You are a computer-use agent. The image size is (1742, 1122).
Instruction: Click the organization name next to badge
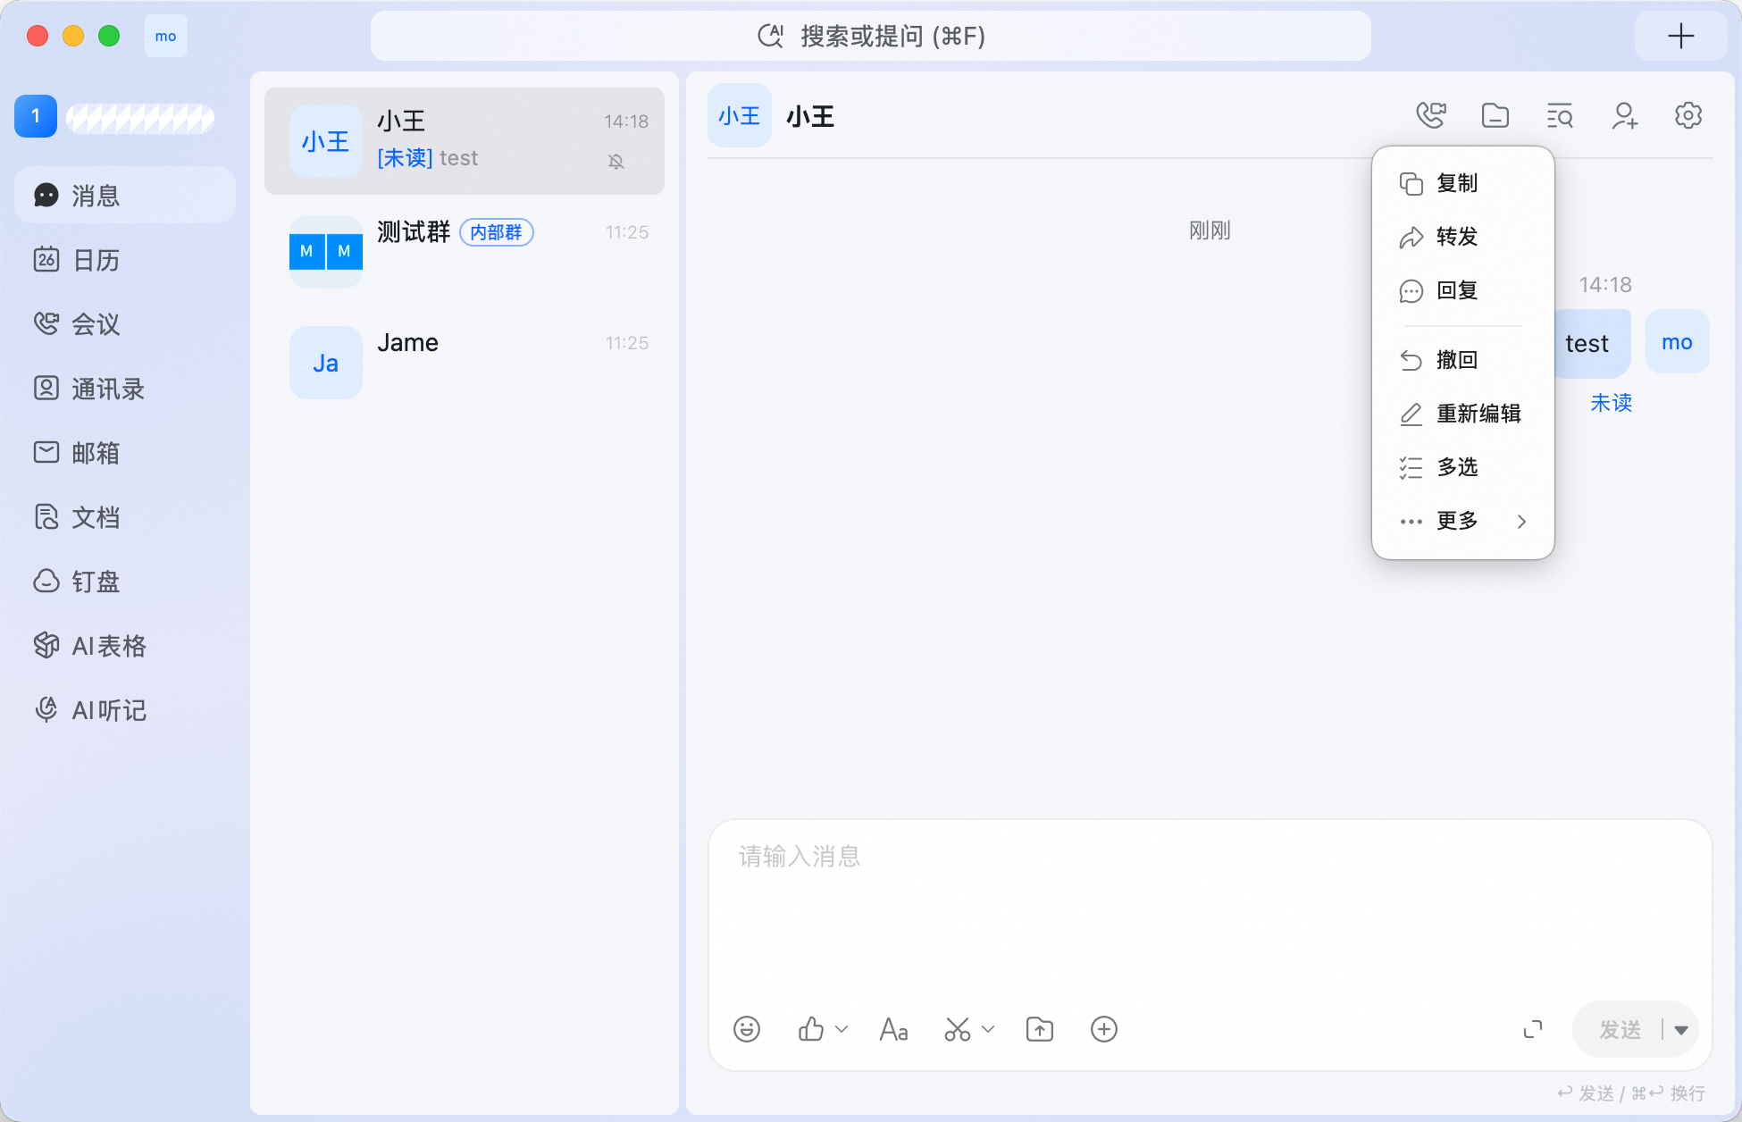(140, 118)
